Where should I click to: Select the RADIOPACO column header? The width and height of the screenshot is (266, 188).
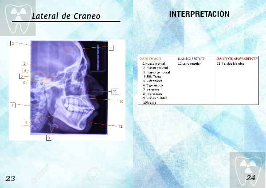(150, 59)
